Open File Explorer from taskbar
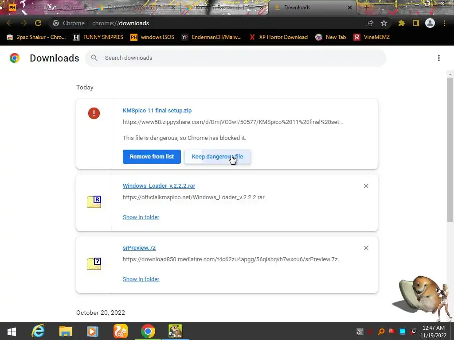Image resolution: width=454 pixels, height=340 pixels. tap(66, 331)
